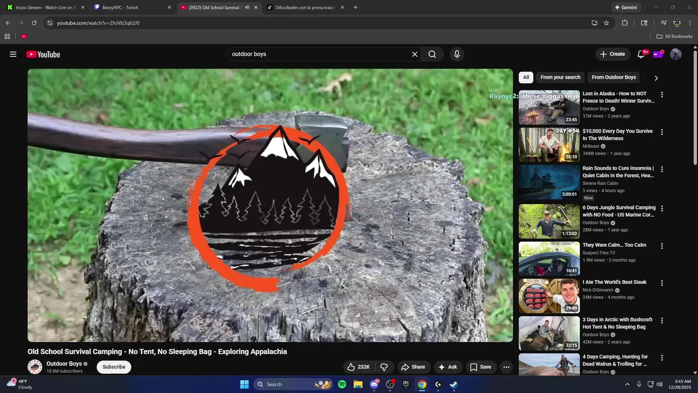Open Steam from the taskbar
The height and width of the screenshot is (393, 698).
pyautogui.click(x=454, y=384)
